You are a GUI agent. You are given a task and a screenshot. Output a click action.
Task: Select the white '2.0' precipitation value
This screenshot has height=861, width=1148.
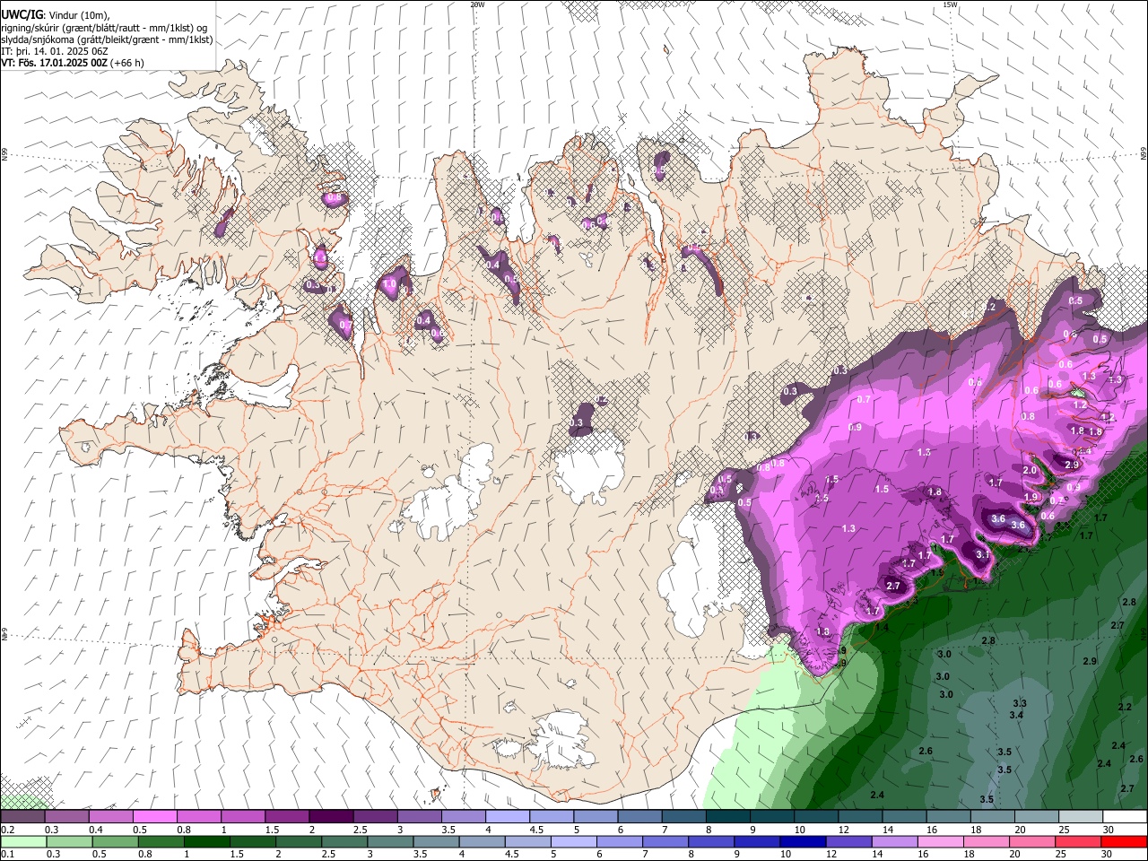point(1030,470)
